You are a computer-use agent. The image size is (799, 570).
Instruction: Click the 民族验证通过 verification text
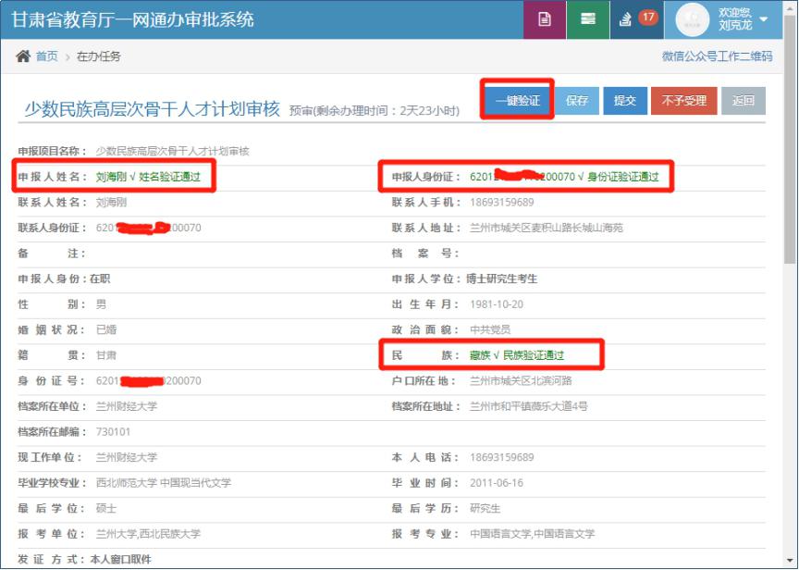pos(532,355)
